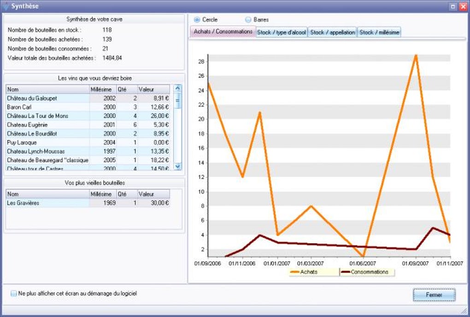Click the consumed bottles value 21

click(105, 48)
